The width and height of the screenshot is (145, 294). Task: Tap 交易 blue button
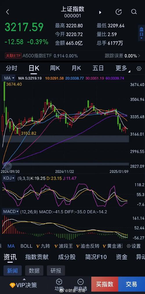point(132,284)
